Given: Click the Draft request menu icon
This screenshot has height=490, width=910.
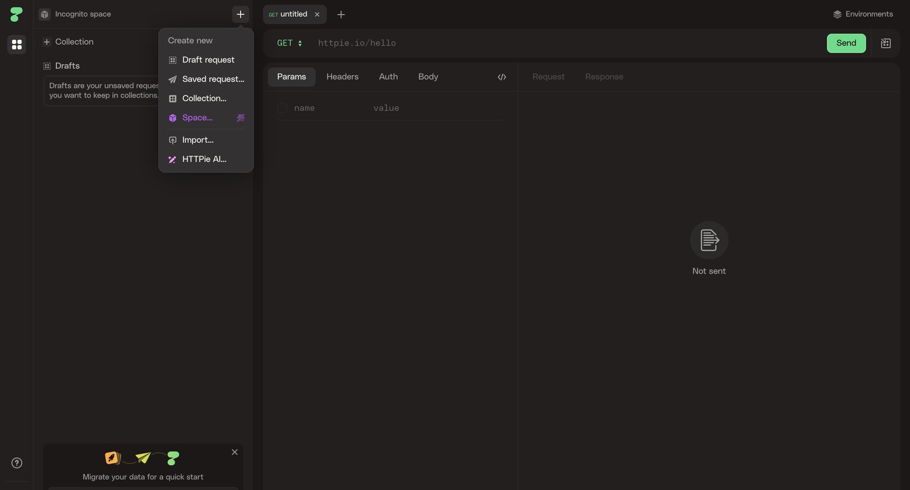Looking at the screenshot, I should 173,60.
